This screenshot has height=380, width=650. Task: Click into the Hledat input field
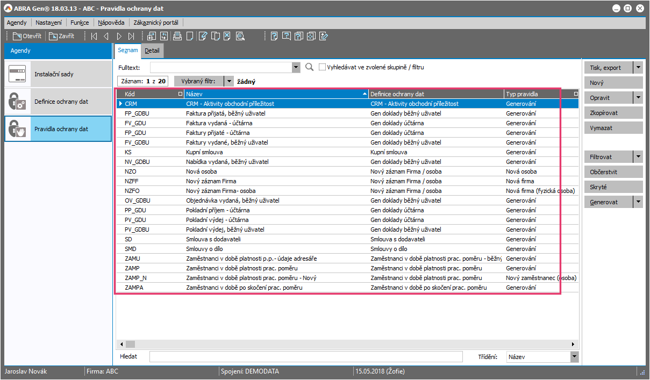point(305,356)
